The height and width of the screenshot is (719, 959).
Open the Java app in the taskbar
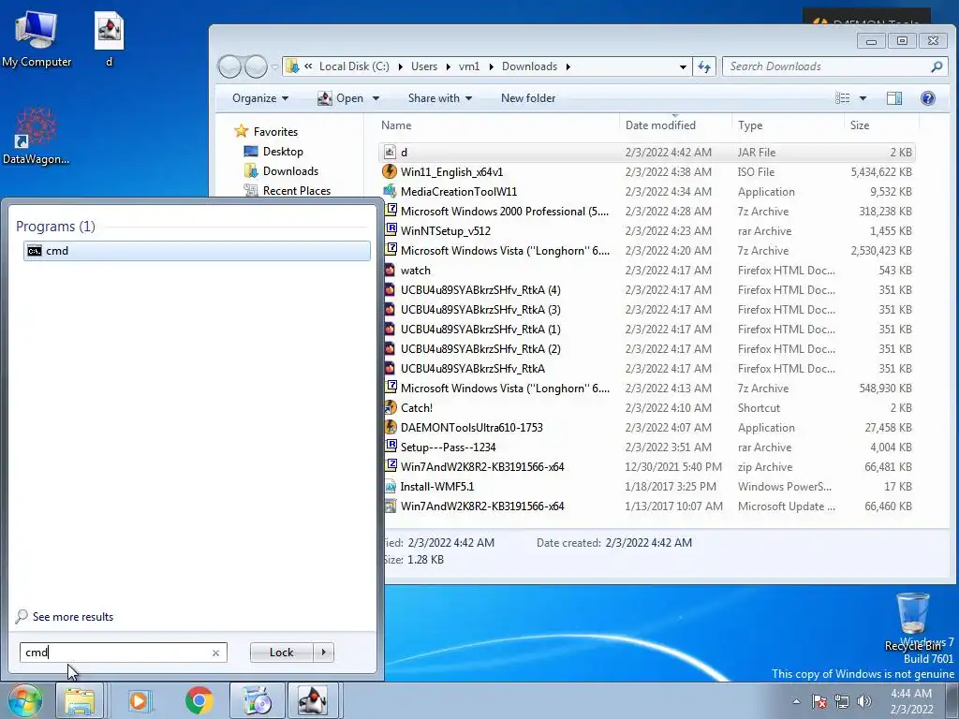click(313, 700)
